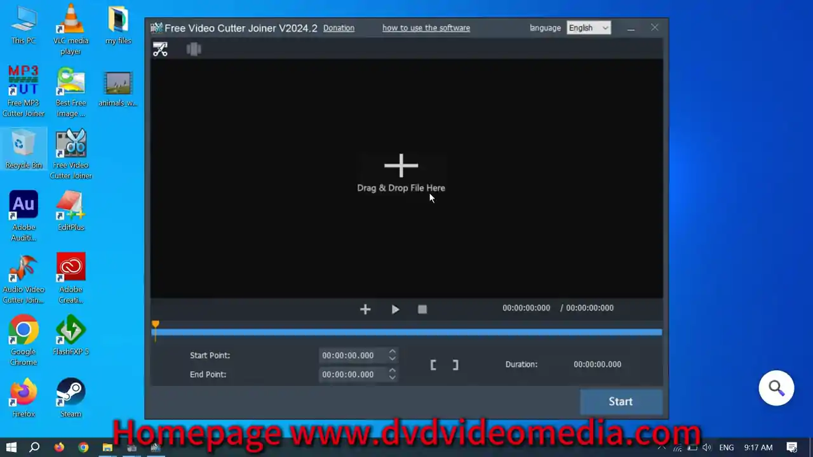
Task: Click 'Drag & Drop File Here' text
Action: click(x=401, y=188)
